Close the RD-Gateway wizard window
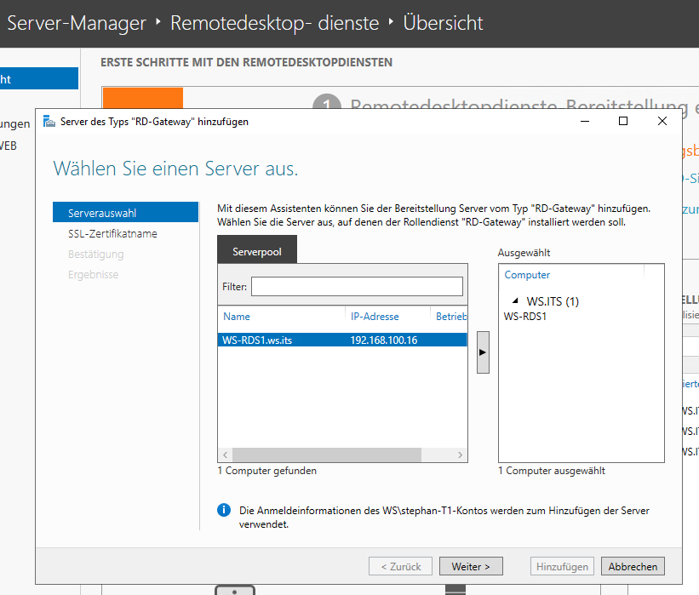The image size is (699, 595). coord(662,121)
